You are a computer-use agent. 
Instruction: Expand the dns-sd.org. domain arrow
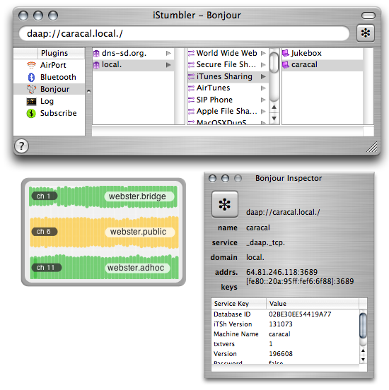(x=168, y=53)
